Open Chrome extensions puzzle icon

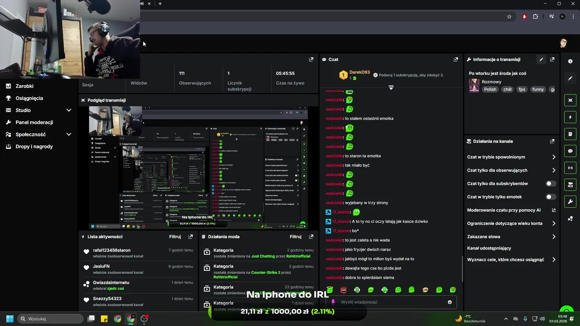tap(535, 16)
